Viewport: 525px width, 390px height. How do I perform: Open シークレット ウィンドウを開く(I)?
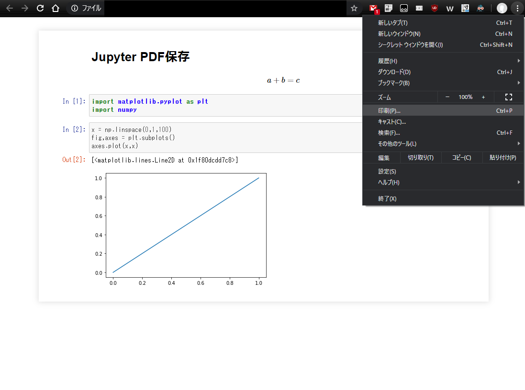pos(443,45)
